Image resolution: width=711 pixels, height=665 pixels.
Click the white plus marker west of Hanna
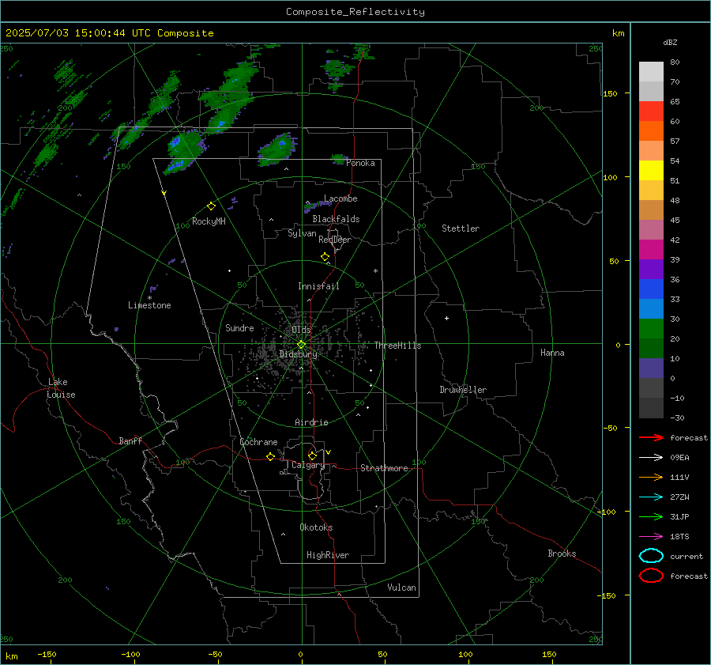coord(446,318)
